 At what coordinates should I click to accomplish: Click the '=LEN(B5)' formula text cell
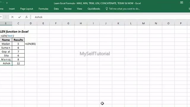click(x=30, y=44)
